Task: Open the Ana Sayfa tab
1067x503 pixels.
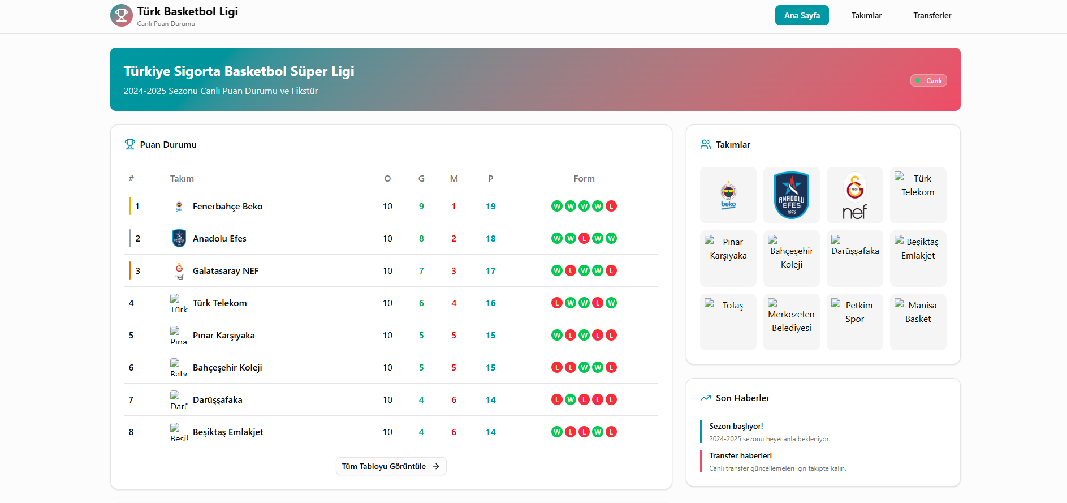Action: [801, 15]
